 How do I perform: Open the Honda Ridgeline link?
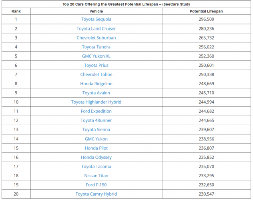(96, 84)
